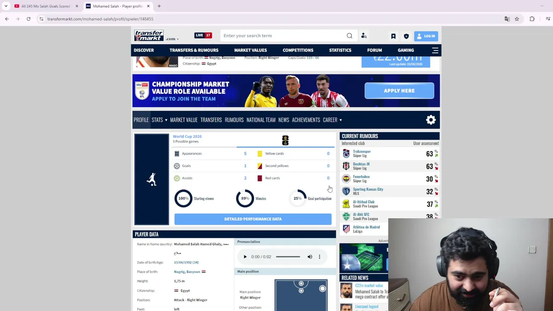The height and width of the screenshot is (311, 553).
Task: Open a new browser tab with plus button
Action: [159, 6]
